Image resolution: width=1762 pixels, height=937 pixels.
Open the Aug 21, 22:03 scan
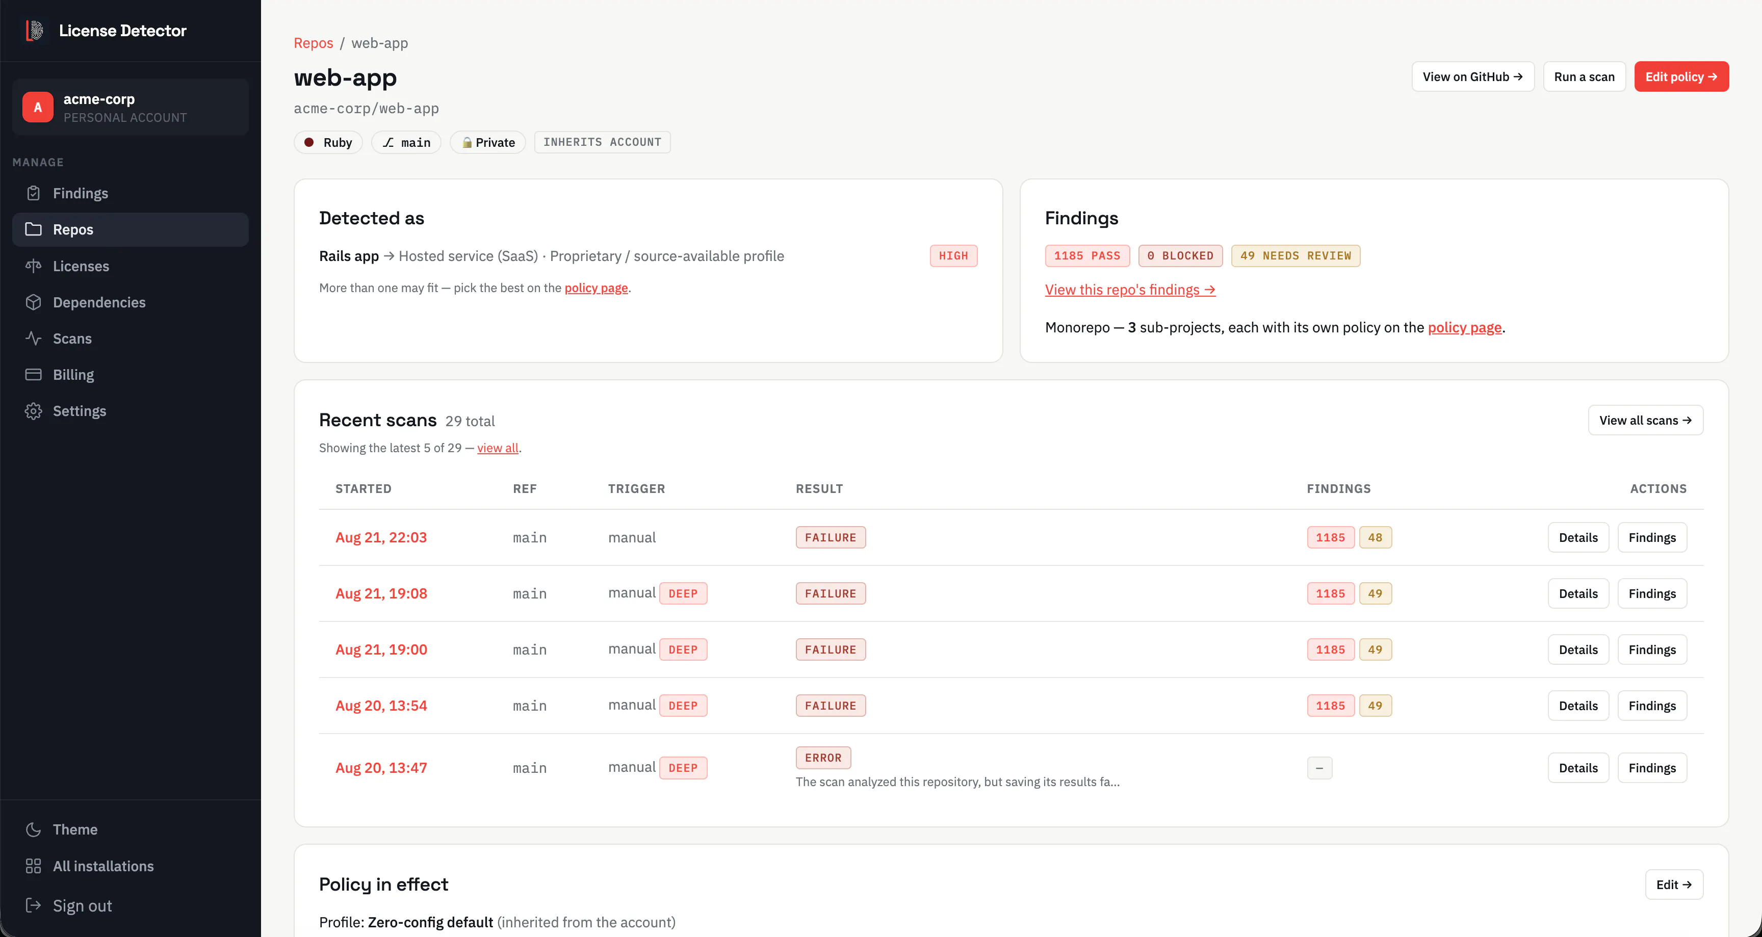click(381, 537)
